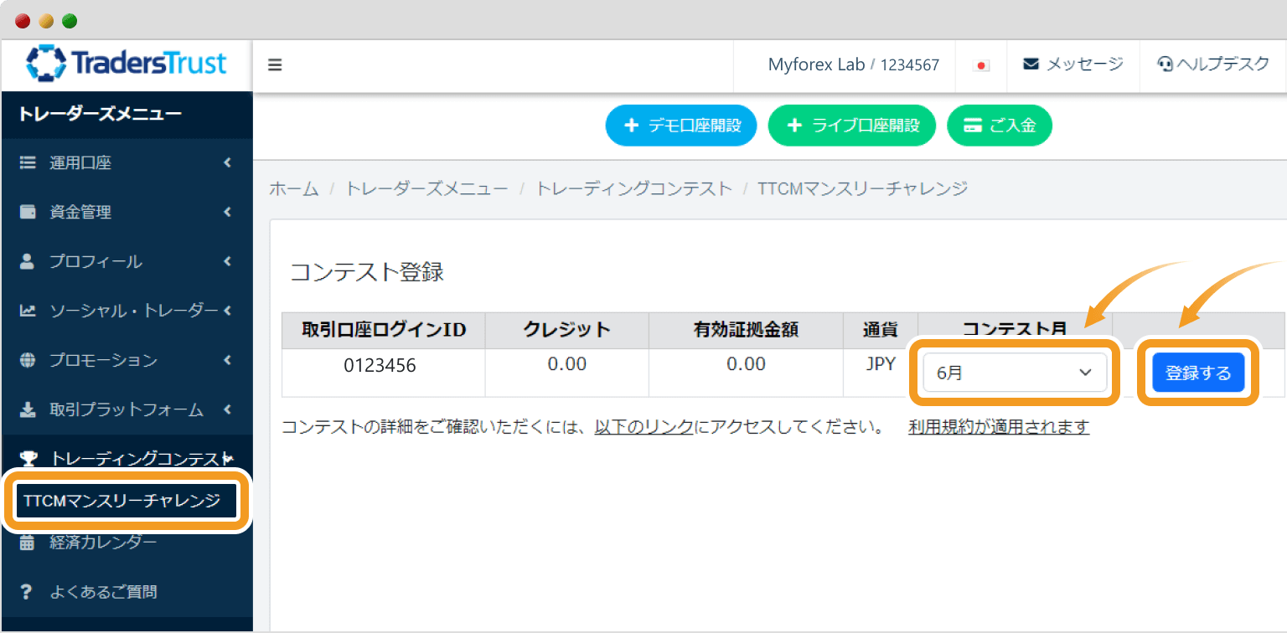Click the list icon beside 運用口座
Screen dimensions: 1287x633
[x=28, y=163]
